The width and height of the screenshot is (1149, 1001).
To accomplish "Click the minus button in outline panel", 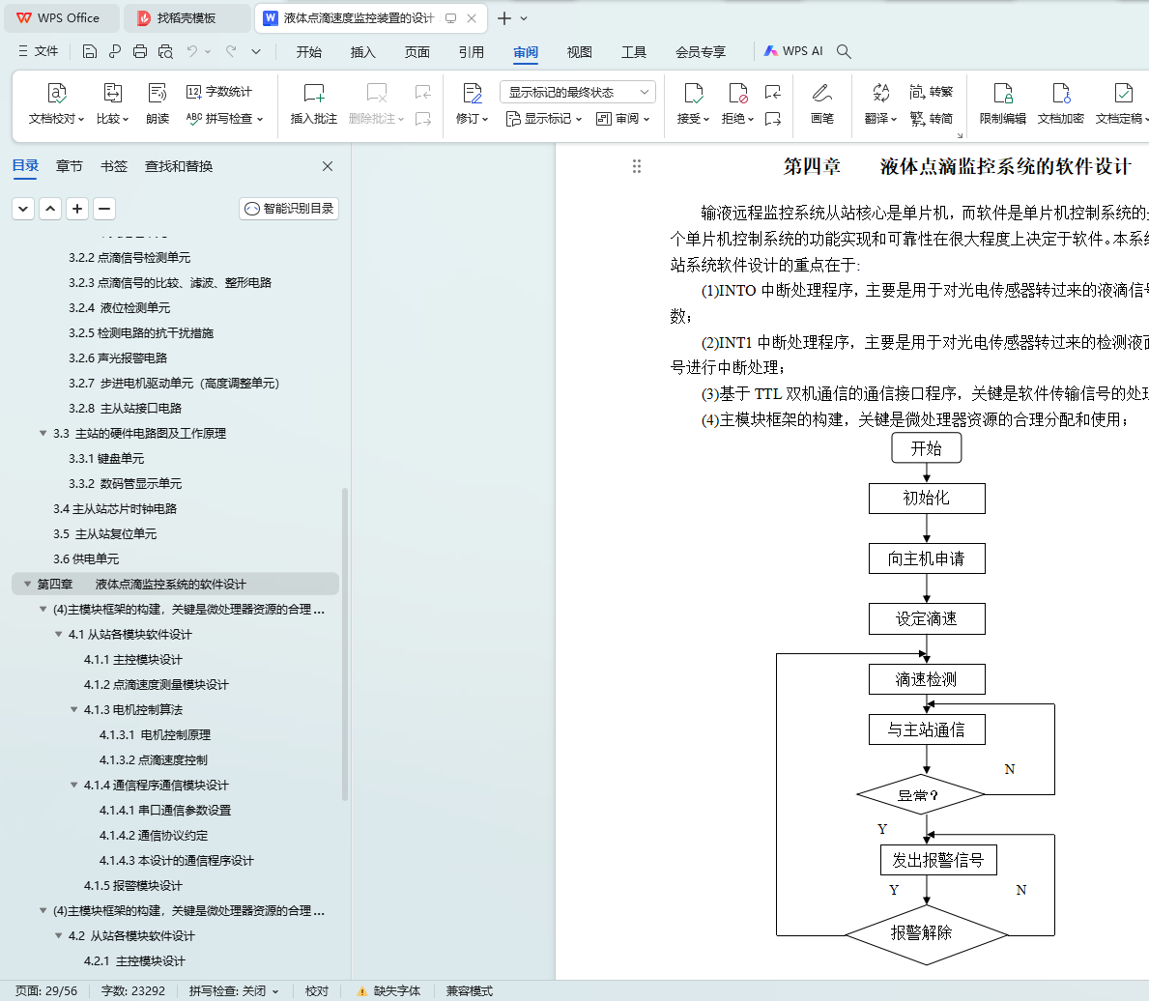I will pos(104,208).
